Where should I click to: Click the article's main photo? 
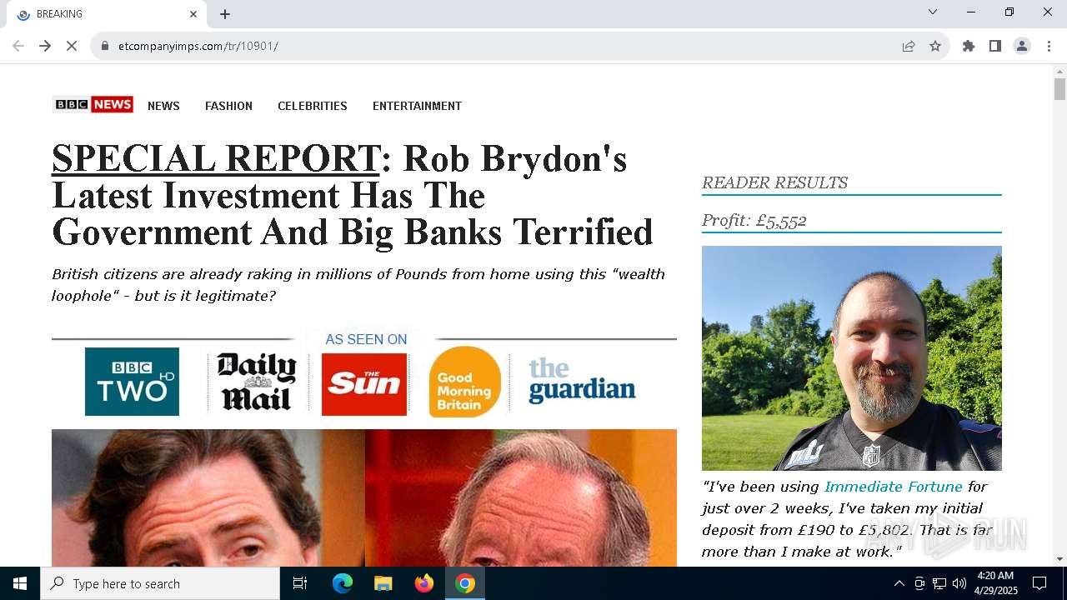364,497
